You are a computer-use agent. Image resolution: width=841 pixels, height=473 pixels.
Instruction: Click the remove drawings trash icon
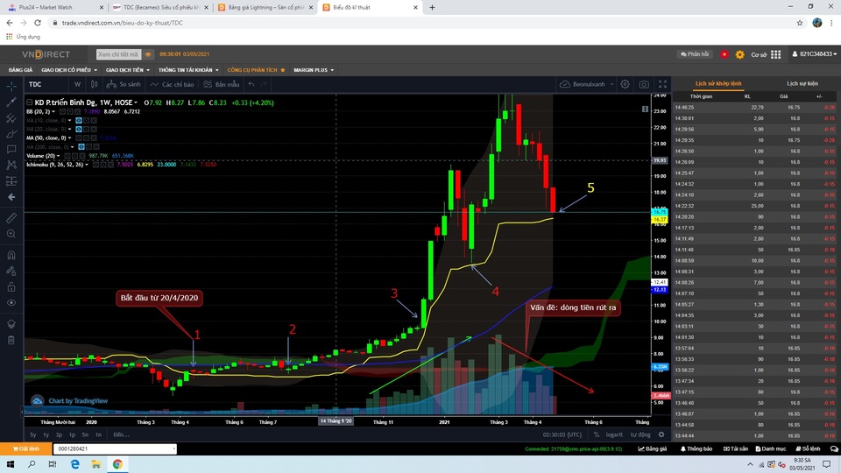tap(11, 340)
